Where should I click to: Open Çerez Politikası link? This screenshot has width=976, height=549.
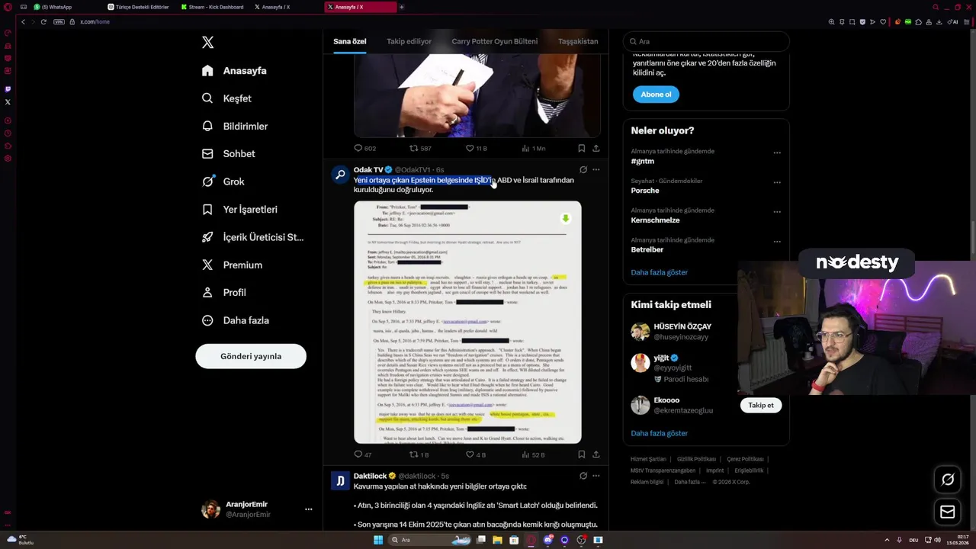coord(745,459)
